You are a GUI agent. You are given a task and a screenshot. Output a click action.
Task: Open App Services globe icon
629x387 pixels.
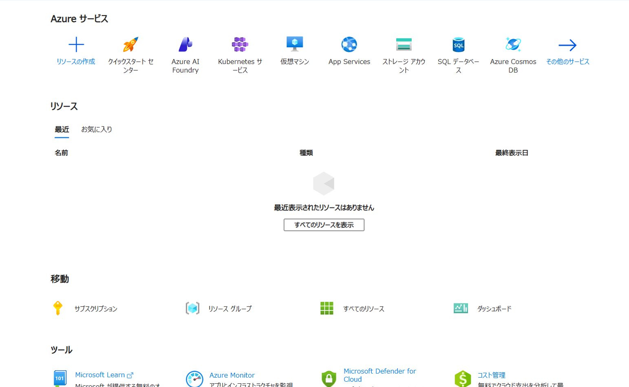[x=349, y=45]
